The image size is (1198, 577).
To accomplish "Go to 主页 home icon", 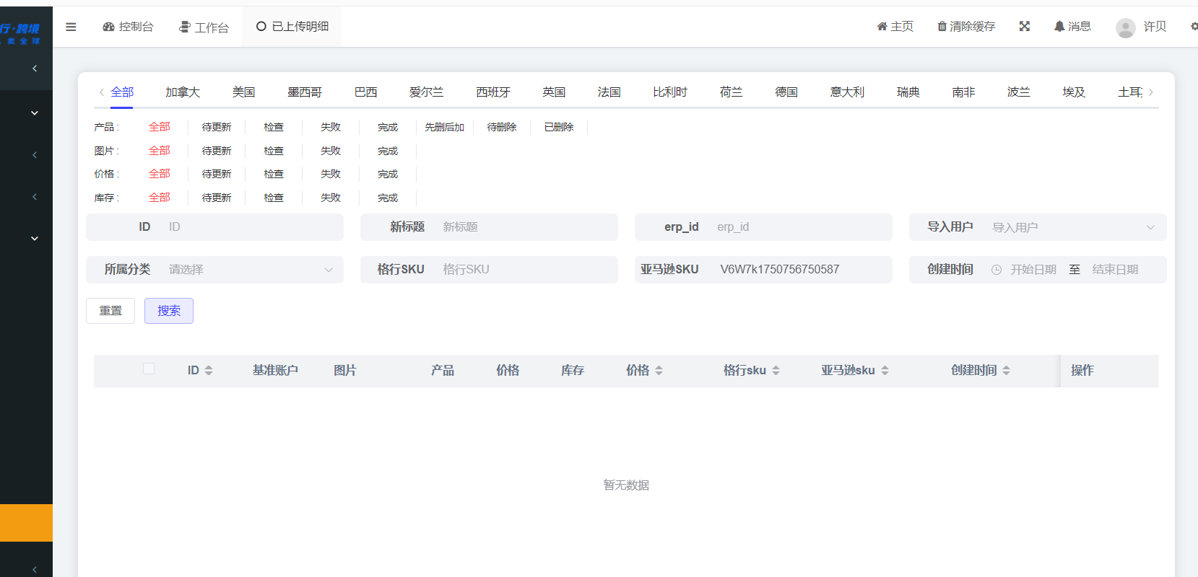I will click(882, 27).
